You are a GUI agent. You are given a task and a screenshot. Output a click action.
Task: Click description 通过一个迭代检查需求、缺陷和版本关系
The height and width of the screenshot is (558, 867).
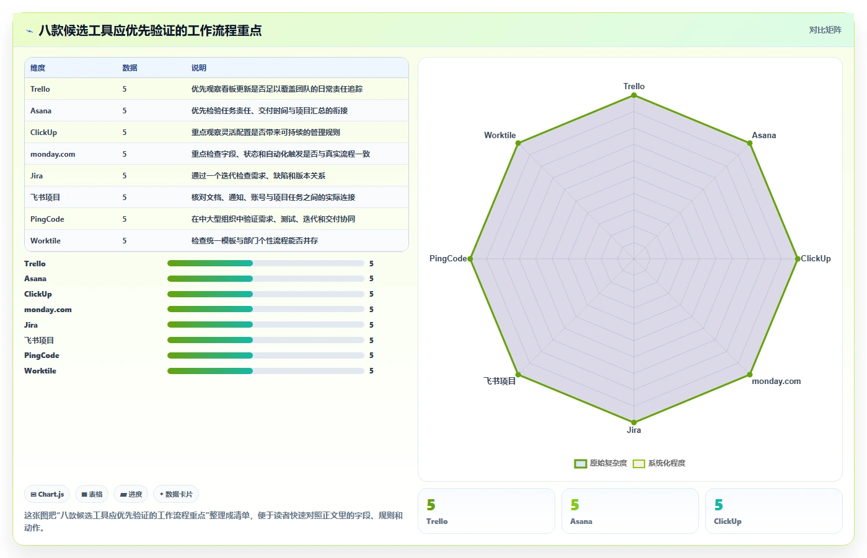258,176
